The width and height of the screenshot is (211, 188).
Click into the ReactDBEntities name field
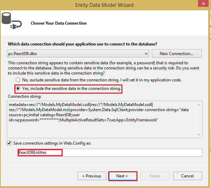tap(109, 152)
